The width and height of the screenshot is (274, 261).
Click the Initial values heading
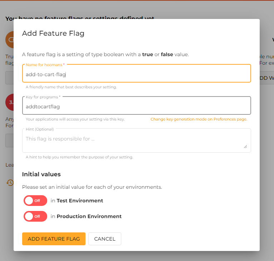point(41,174)
